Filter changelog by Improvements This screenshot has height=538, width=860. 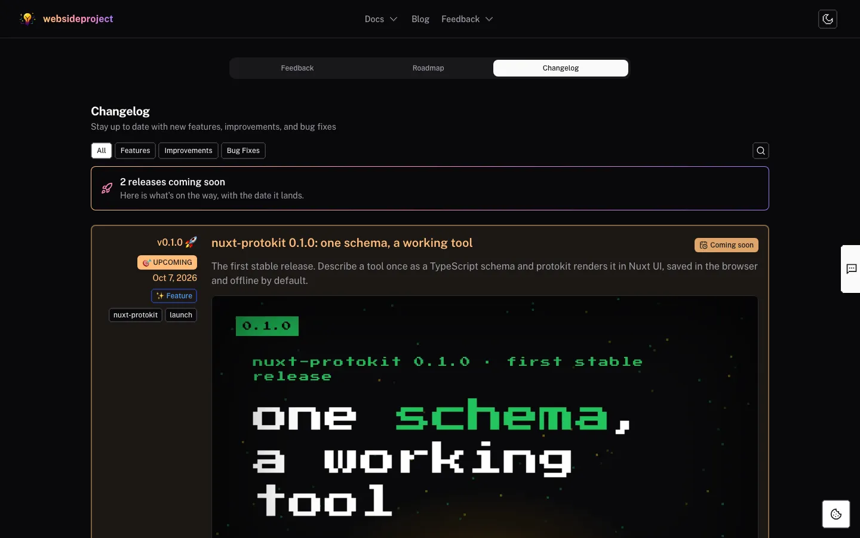(x=188, y=151)
